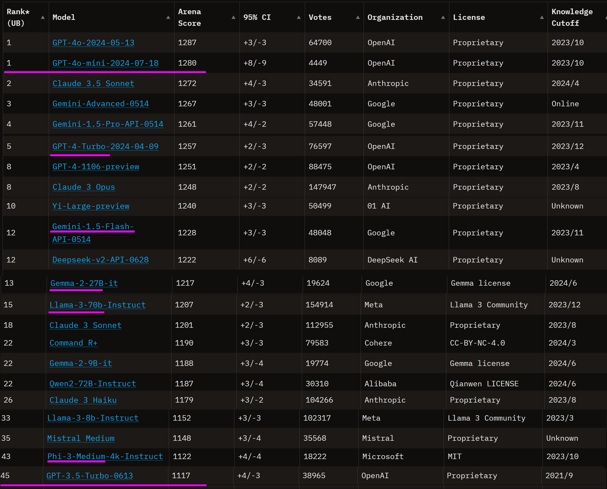
Task: Click Organization column sort arrow
Action: (443, 18)
